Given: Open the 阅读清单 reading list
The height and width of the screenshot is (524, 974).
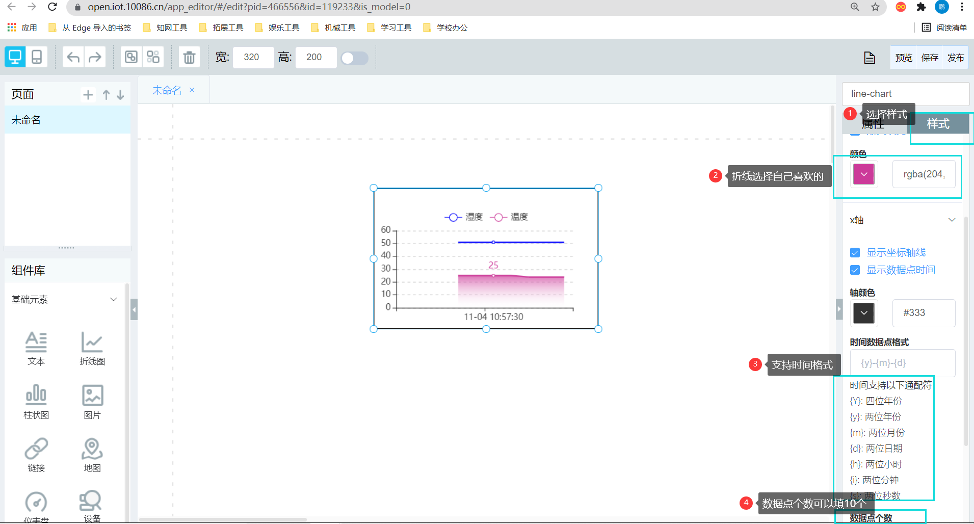Looking at the screenshot, I should tap(944, 28).
